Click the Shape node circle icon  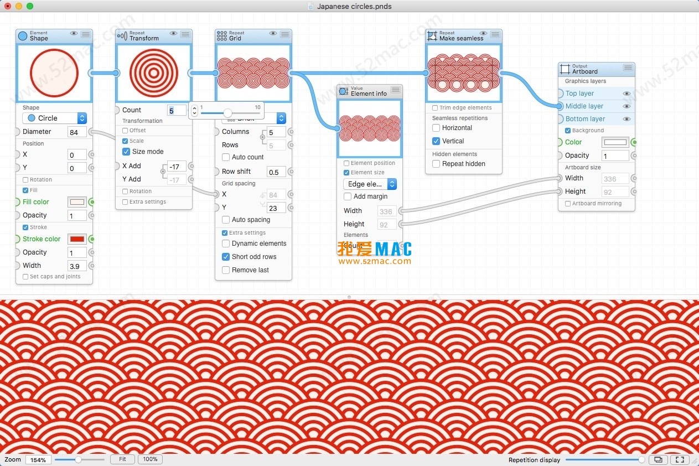tap(23, 36)
